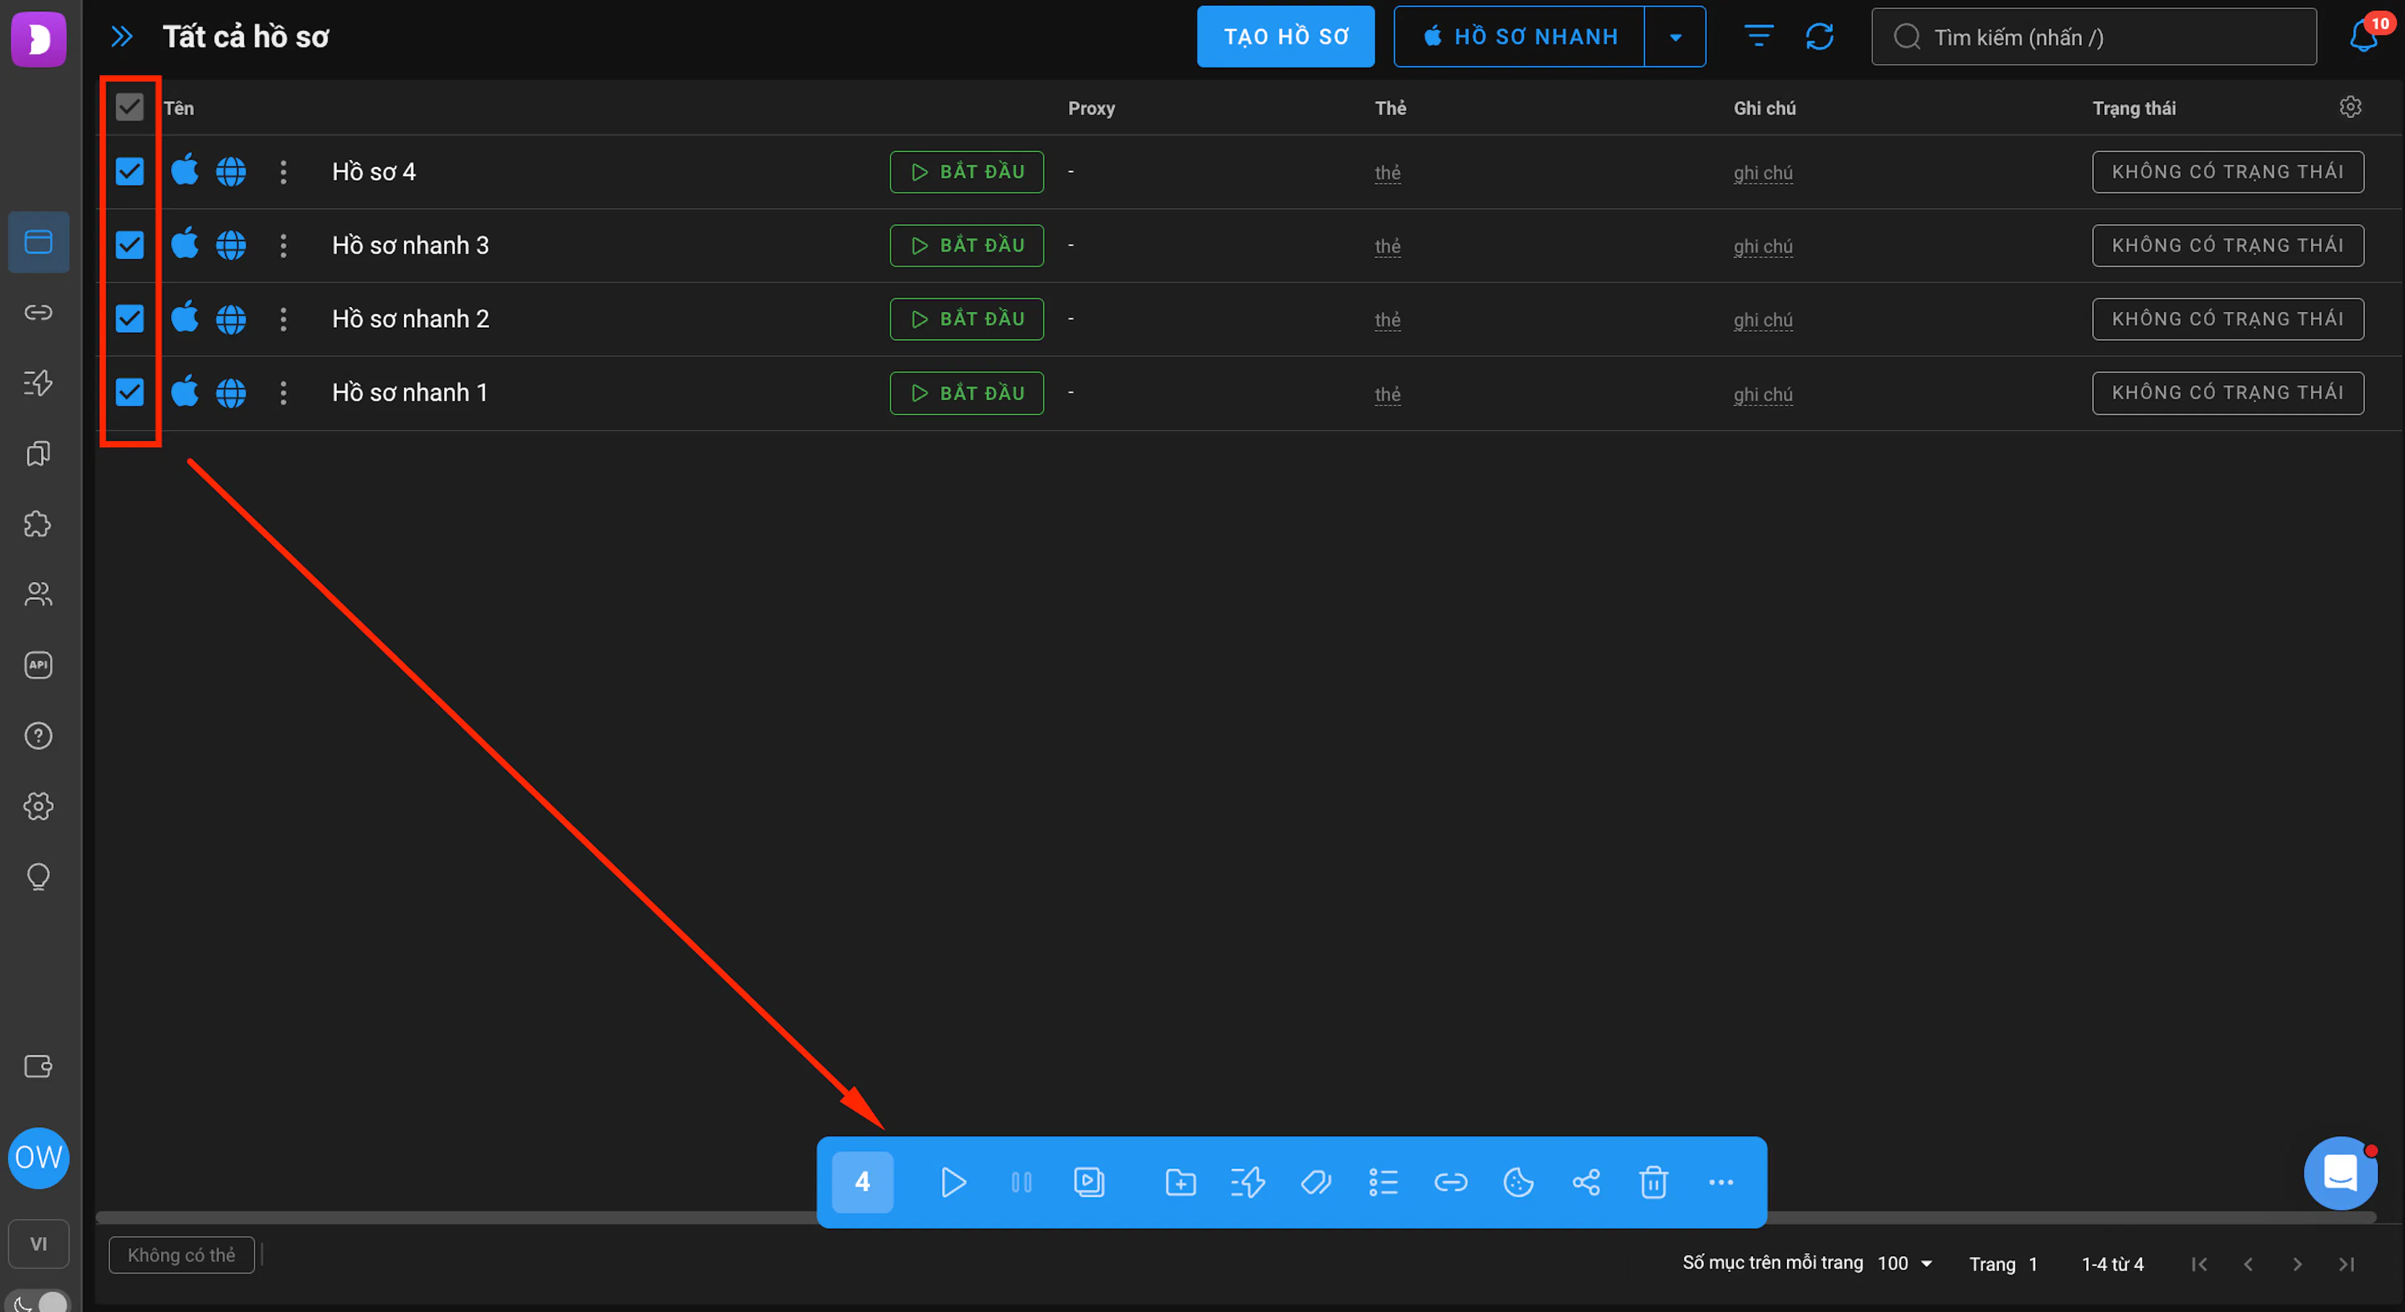Open the HỒ SƠ NHANH dropdown arrow

click(x=1675, y=36)
